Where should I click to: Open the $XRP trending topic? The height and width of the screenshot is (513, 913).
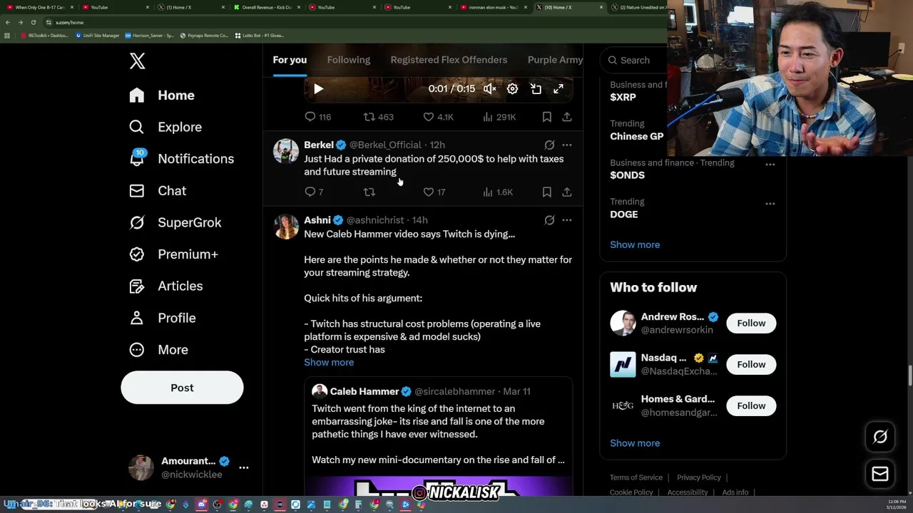pos(623,98)
